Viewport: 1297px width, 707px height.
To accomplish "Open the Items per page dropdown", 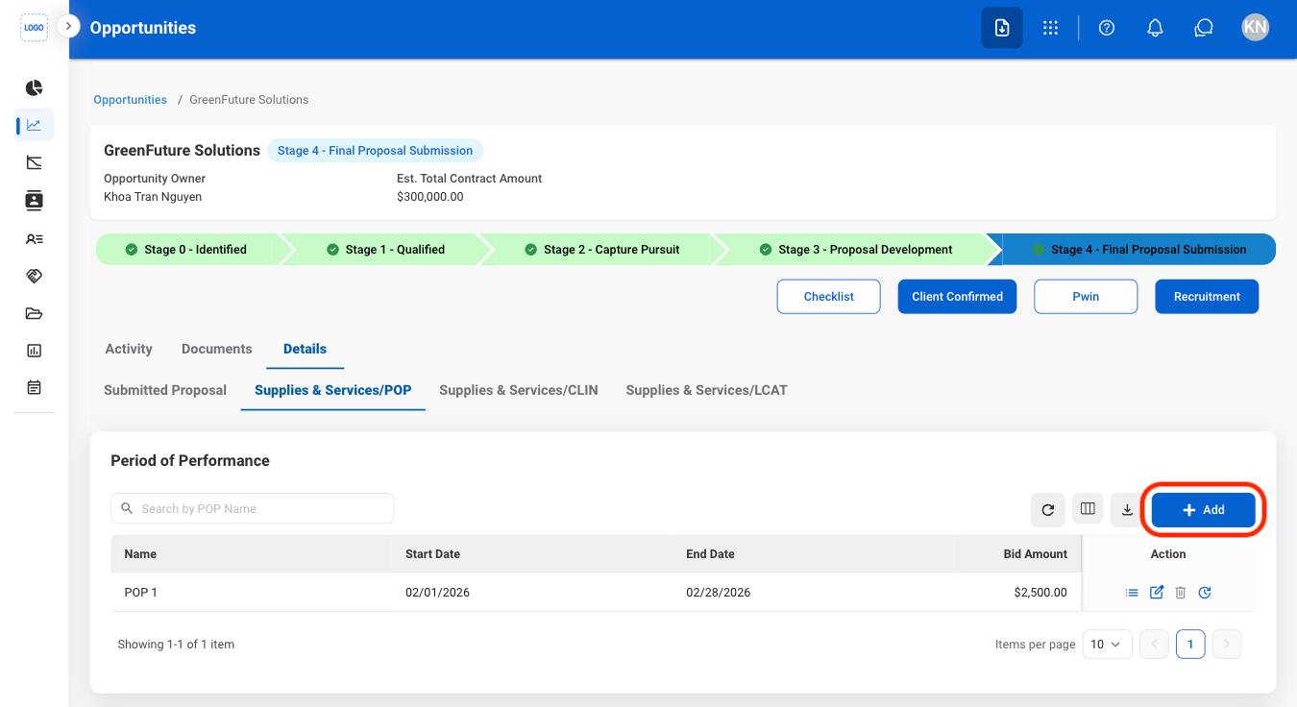I will pos(1107,645).
